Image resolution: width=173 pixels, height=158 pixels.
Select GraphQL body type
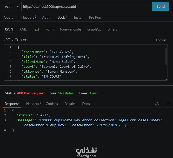[x=94, y=29]
